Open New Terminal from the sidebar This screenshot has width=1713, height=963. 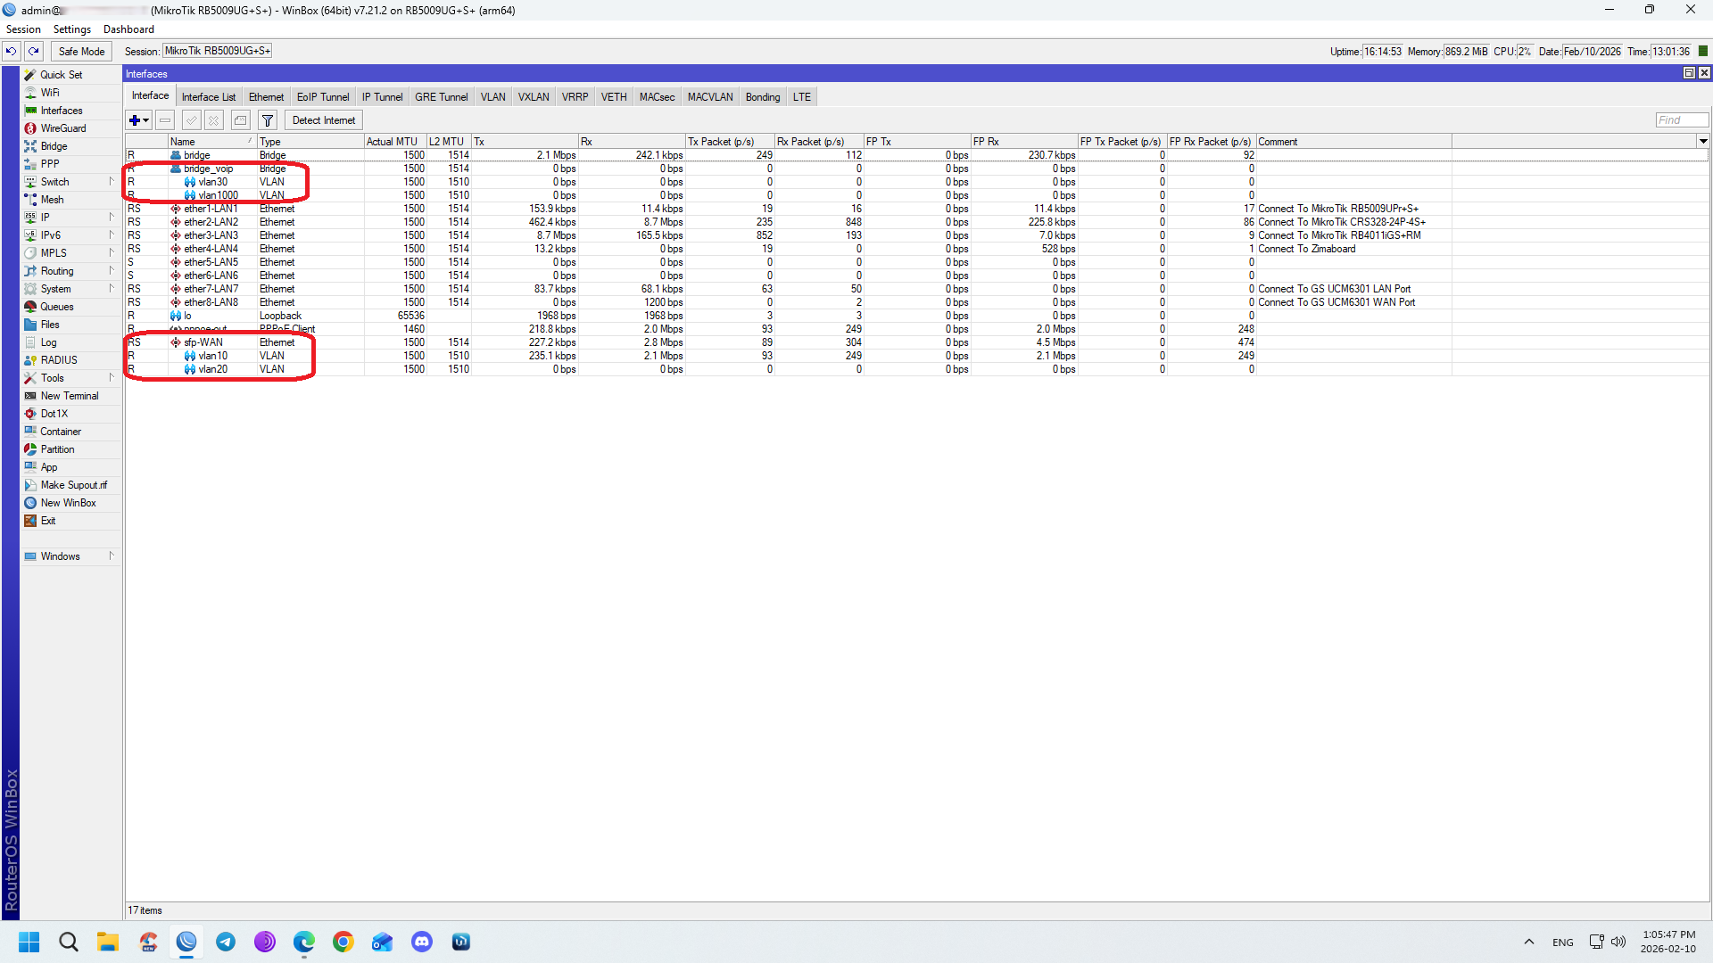(70, 396)
